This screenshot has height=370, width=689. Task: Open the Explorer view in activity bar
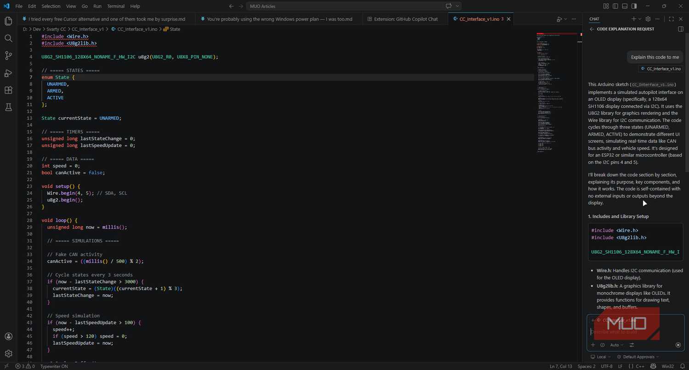[8, 21]
